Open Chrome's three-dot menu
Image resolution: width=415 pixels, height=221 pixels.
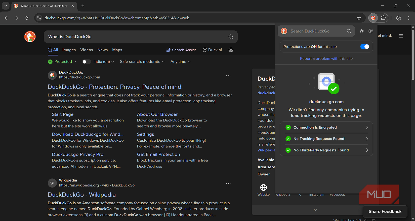409,18
